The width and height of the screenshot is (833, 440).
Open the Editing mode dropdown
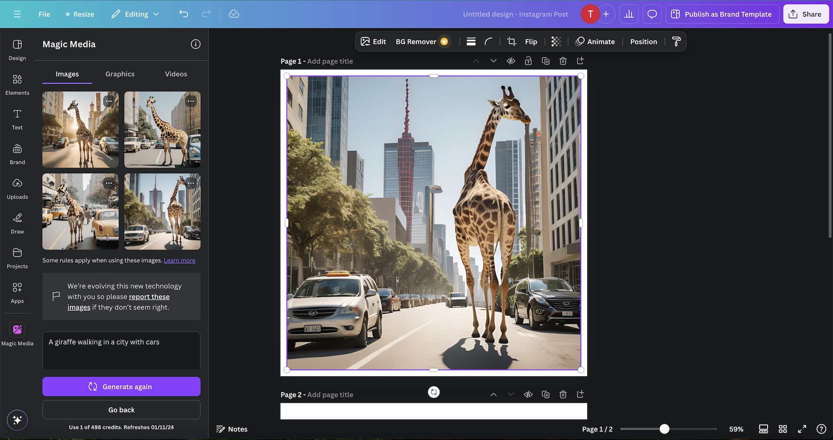coord(135,14)
